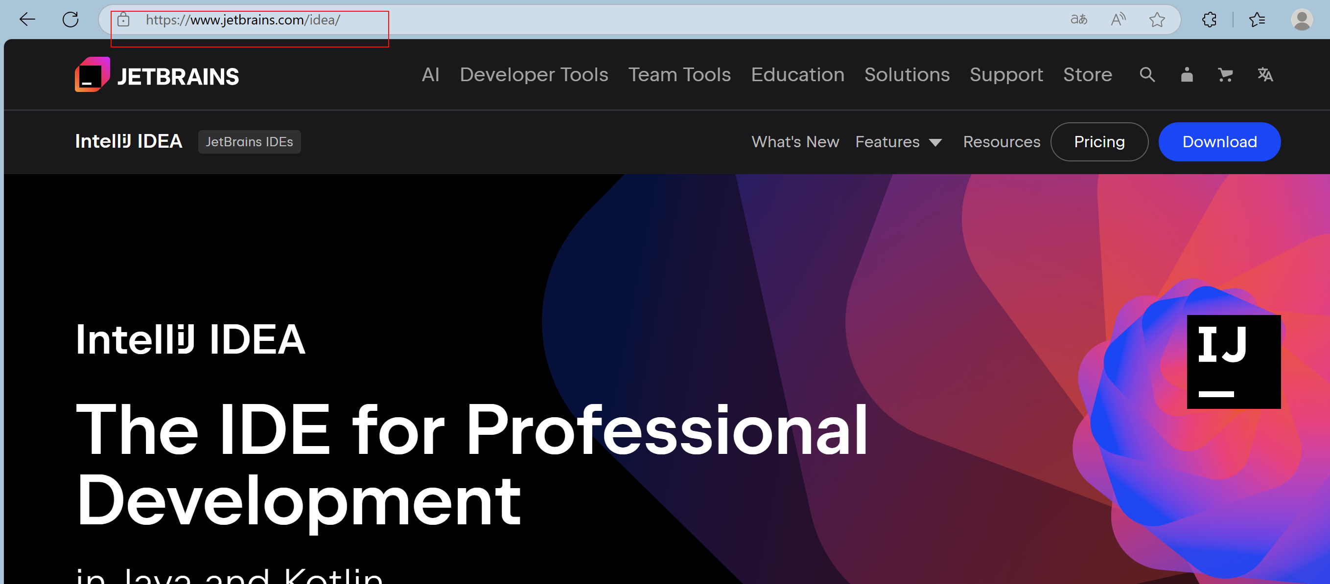Image resolution: width=1330 pixels, height=584 pixels.
Task: Open the shopping cart icon
Action: [x=1225, y=75]
